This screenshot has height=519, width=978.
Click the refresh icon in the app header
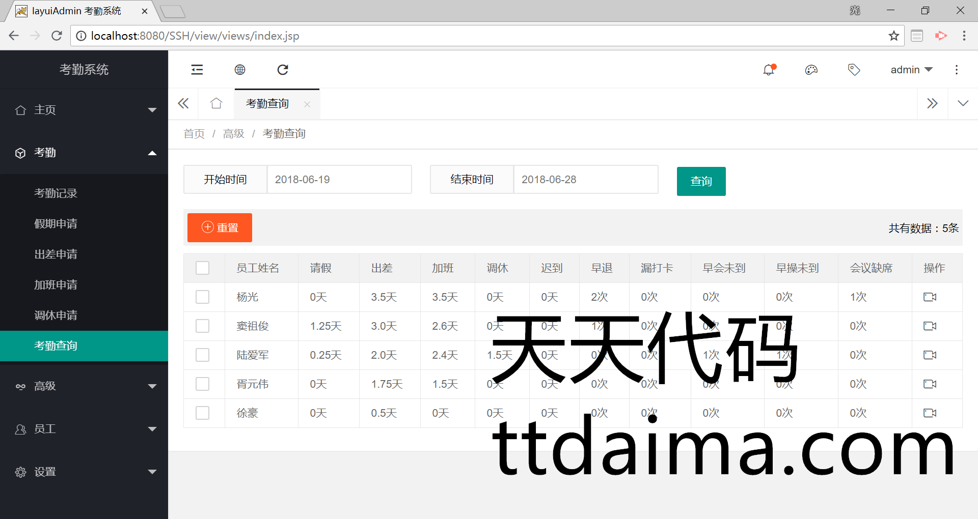click(x=283, y=70)
